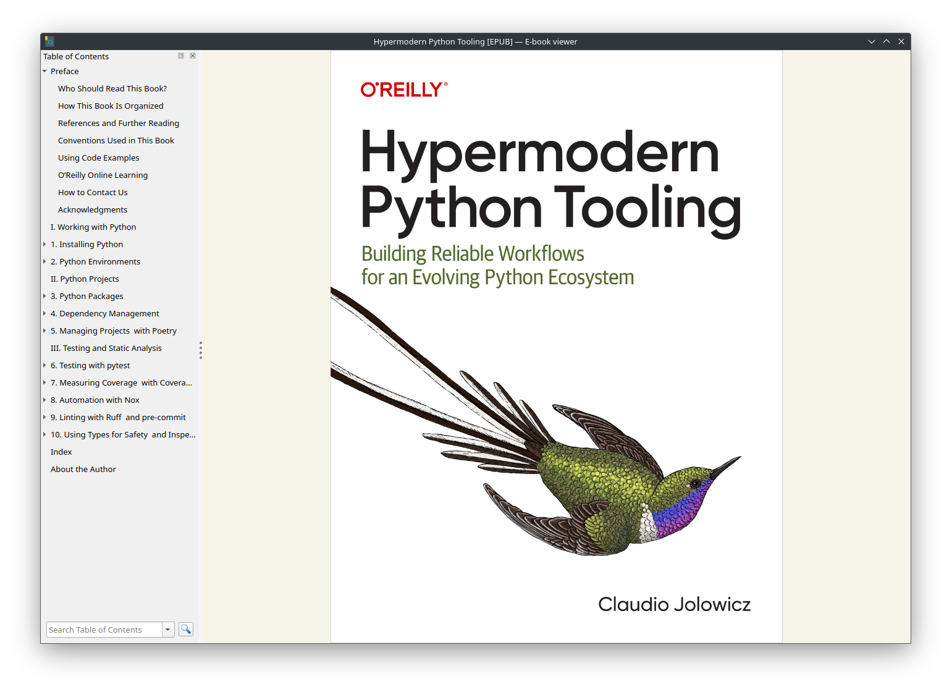Open the search history dropdown arrow

pos(167,630)
